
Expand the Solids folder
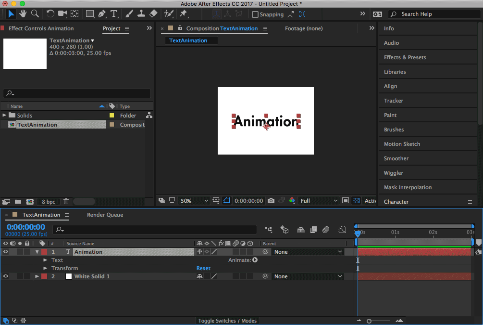(x=4, y=116)
